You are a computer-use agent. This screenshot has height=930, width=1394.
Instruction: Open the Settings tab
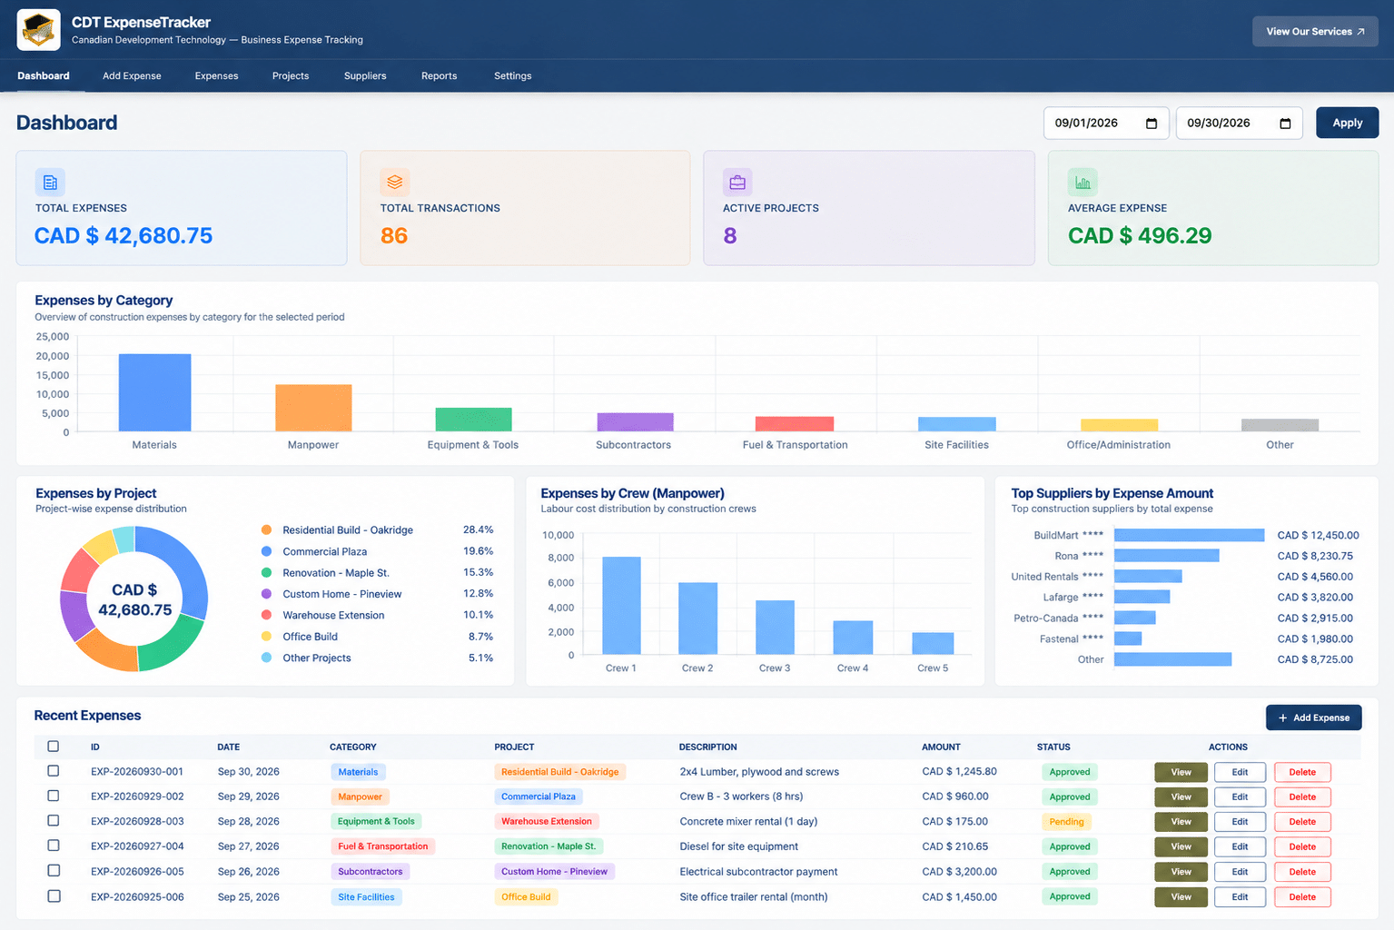point(512,76)
